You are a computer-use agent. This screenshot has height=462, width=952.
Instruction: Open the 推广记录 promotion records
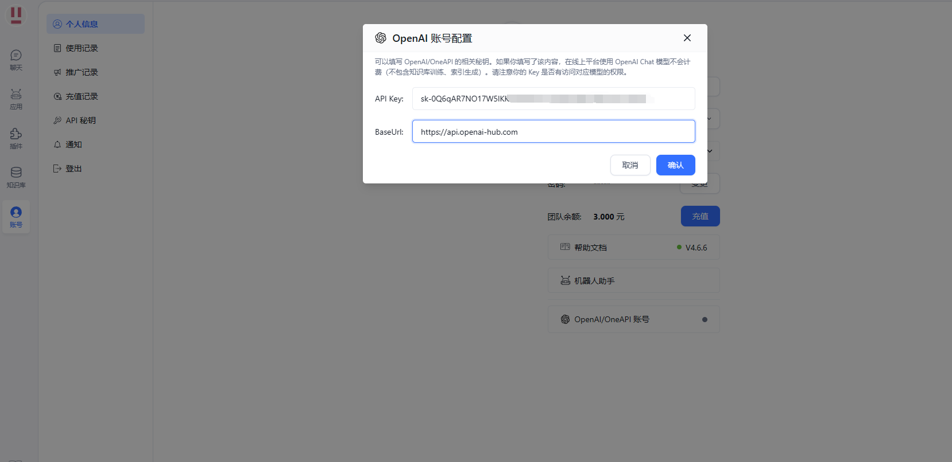95,72
